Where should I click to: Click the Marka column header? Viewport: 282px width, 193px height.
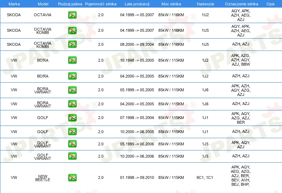click(x=14, y=4)
